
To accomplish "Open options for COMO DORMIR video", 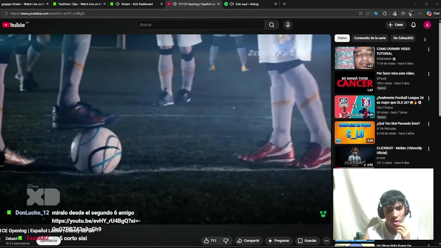I will click(429, 50).
